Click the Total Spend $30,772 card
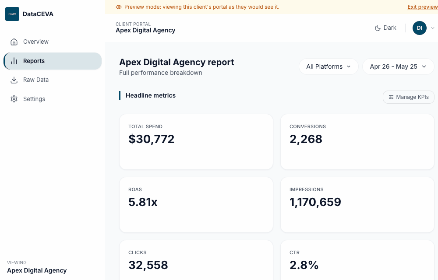 pos(196,142)
